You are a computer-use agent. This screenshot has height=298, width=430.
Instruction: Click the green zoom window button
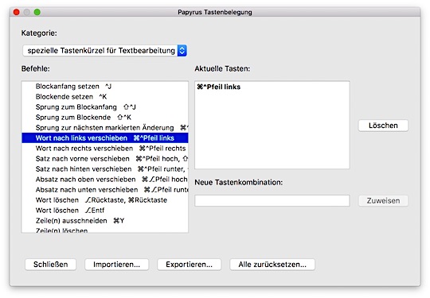coord(37,12)
